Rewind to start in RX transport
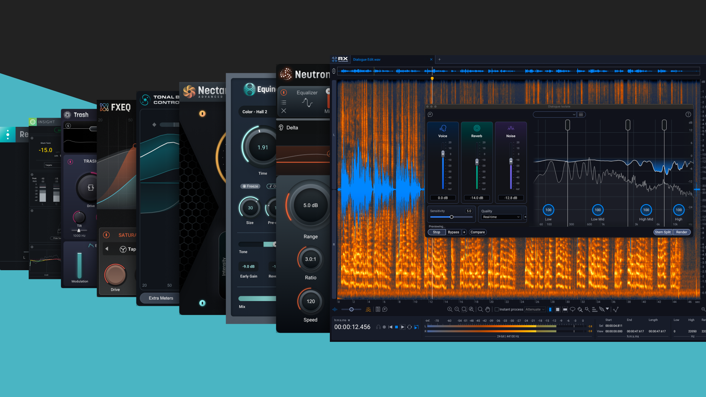The image size is (706, 397). (x=390, y=327)
